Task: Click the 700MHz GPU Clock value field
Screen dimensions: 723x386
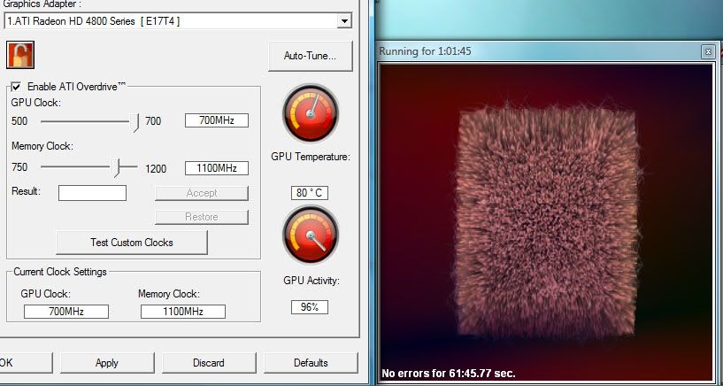Action: point(217,120)
